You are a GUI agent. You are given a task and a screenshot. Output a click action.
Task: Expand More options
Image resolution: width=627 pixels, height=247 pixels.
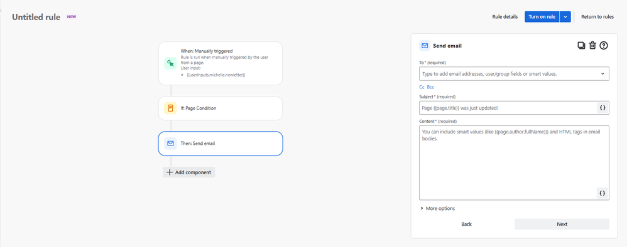[437, 208]
